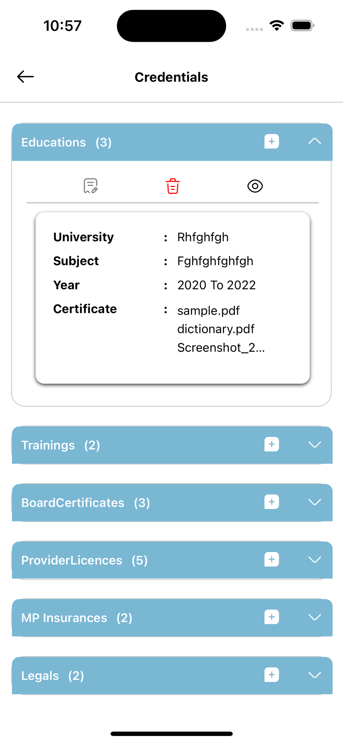
Task: Expand the Legals section chevron
Action: [x=314, y=675]
